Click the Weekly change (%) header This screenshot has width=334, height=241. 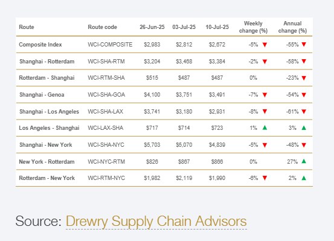(253, 27)
